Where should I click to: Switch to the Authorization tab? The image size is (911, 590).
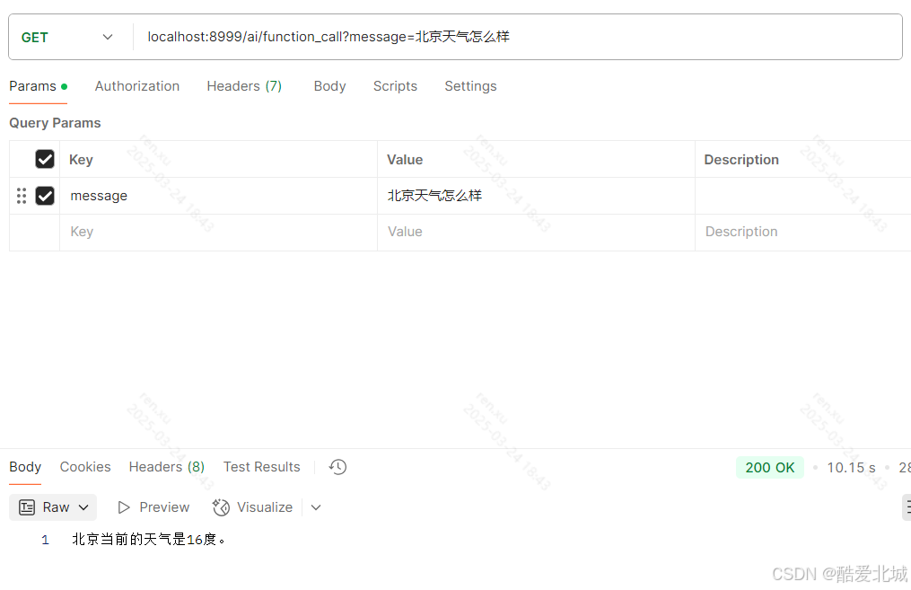tap(136, 86)
